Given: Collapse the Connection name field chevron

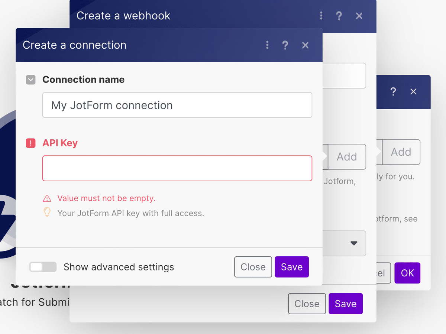Looking at the screenshot, I should coord(30,80).
